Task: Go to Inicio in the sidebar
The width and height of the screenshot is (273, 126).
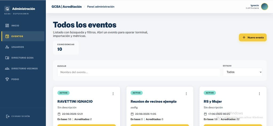Action: pos(23,26)
